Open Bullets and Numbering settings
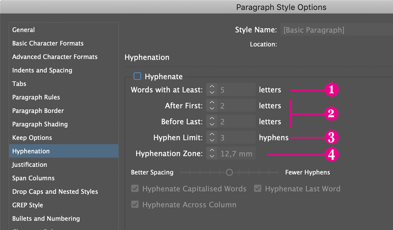The image size is (393, 230). [x=46, y=218]
